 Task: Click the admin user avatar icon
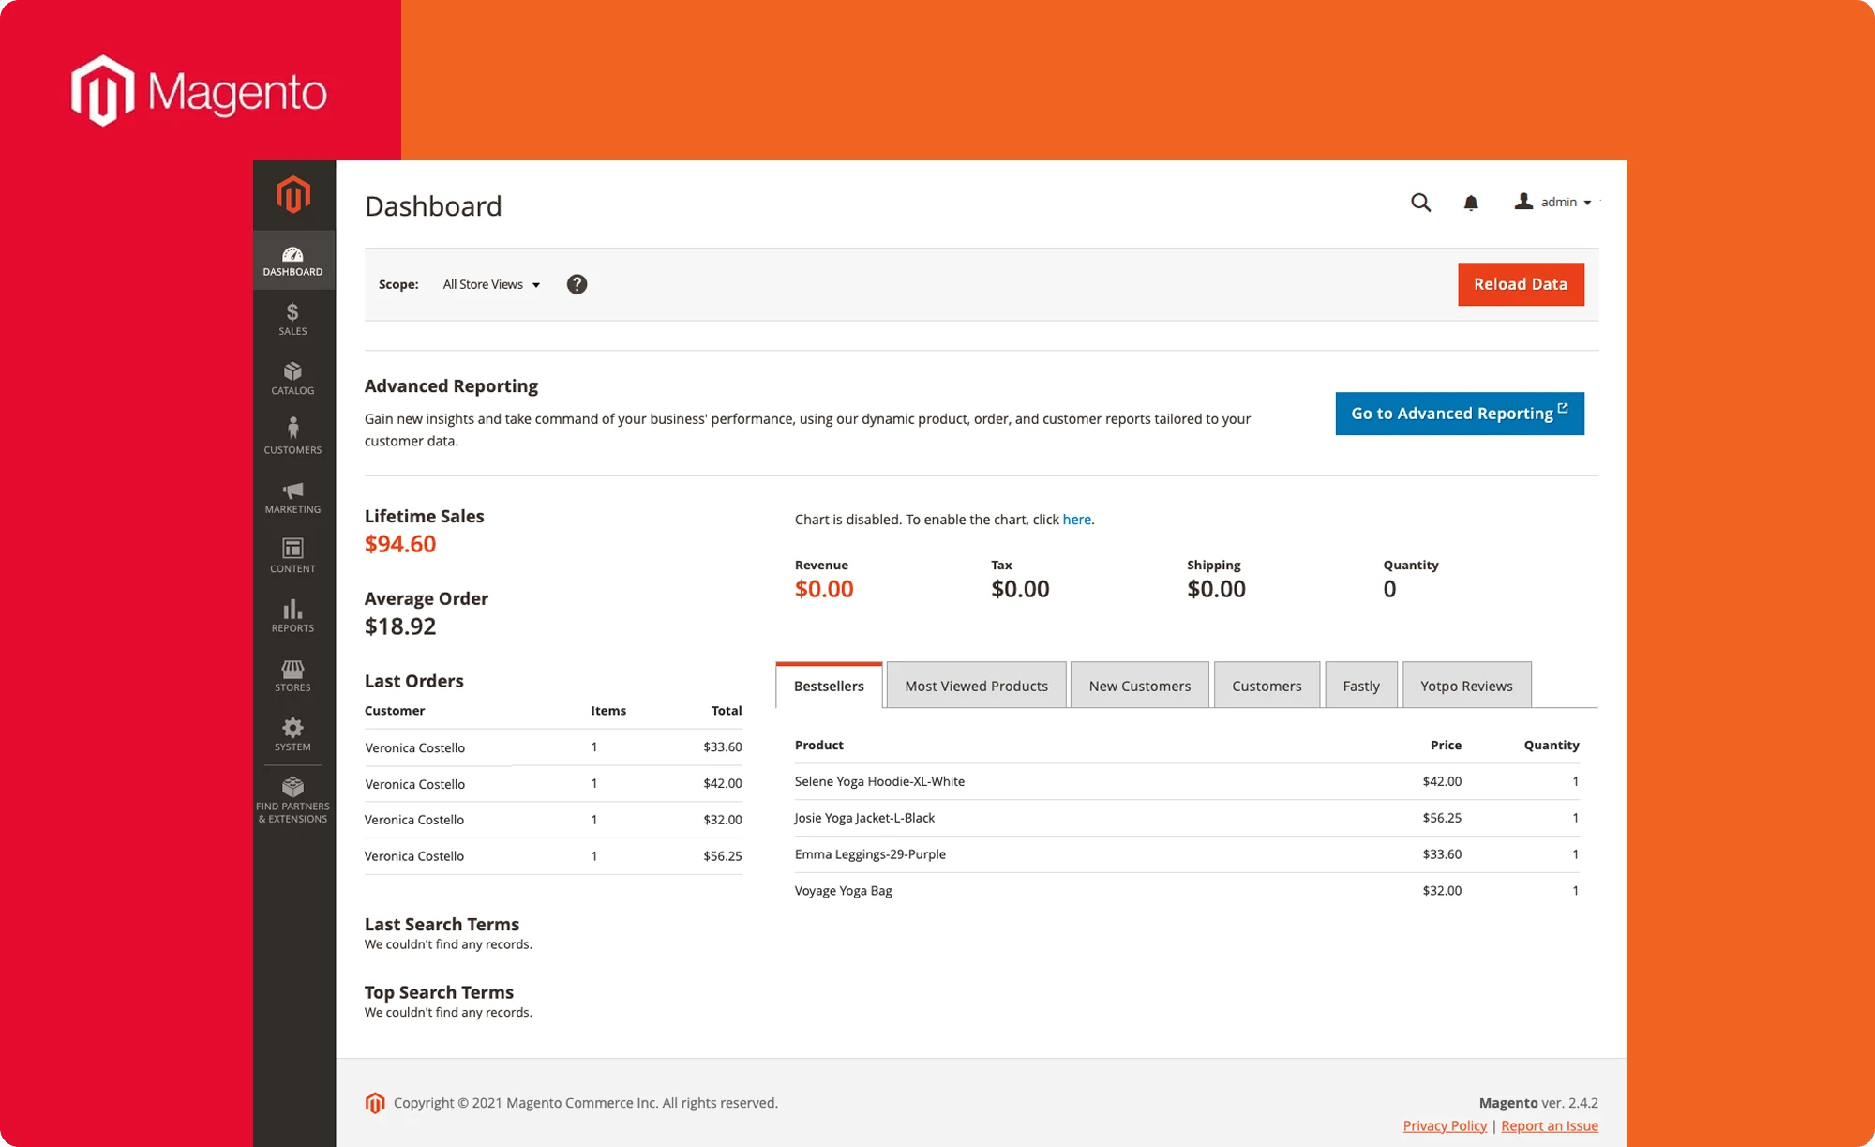1524,202
